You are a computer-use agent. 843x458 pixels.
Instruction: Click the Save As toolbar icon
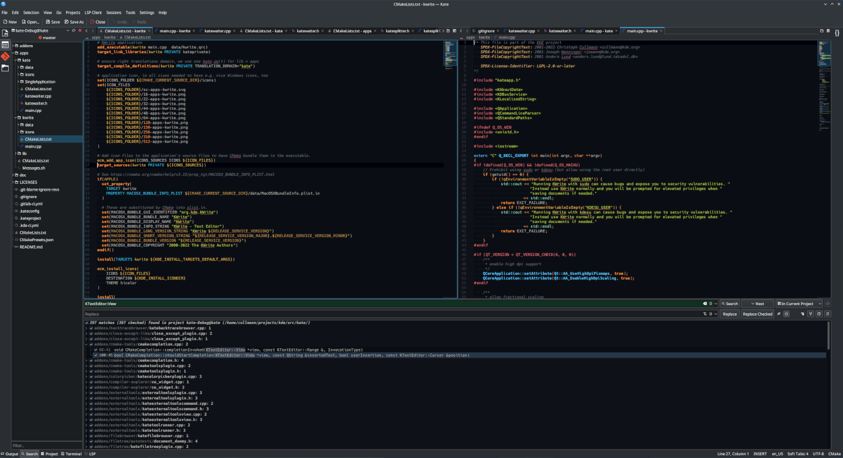67,22
